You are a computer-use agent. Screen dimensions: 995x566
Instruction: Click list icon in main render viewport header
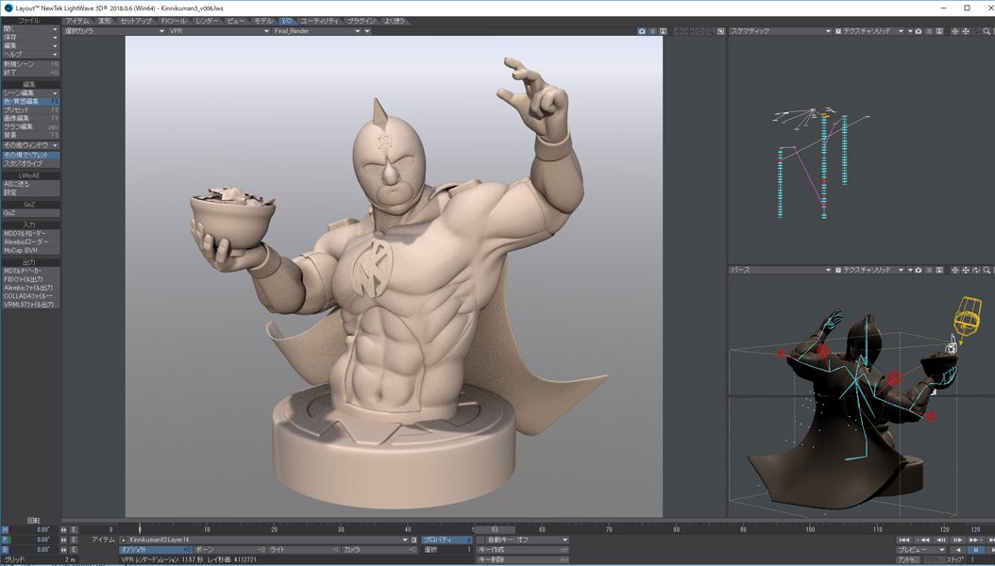click(x=652, y=31)
